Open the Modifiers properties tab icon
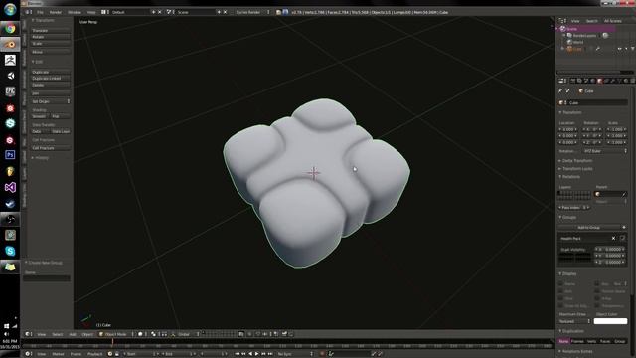636x358 pixels. [x=613, y=81]
